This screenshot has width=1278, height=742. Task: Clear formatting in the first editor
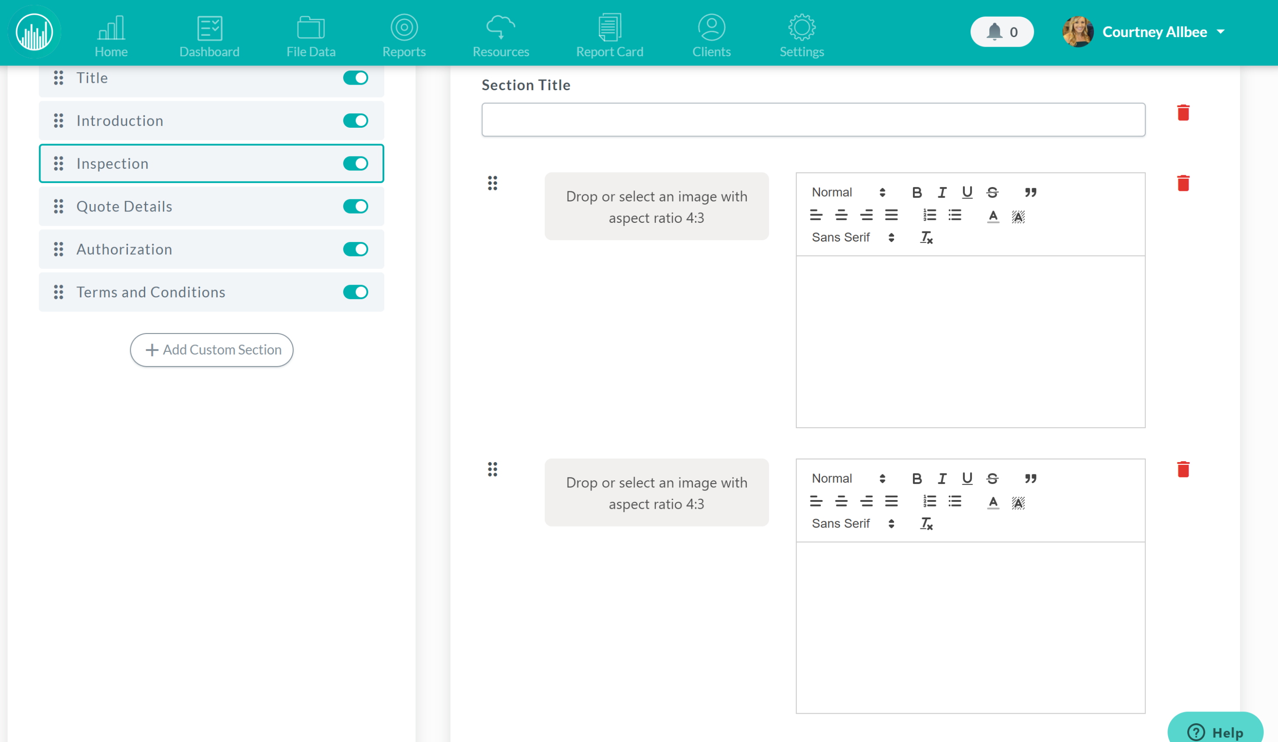(x=926, y=237)
